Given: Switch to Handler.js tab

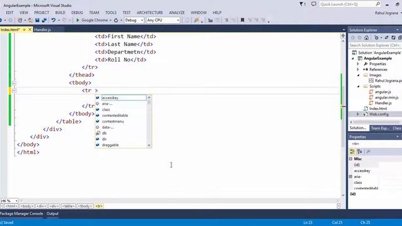Looking at the screenshot, I should coord(42,30).
